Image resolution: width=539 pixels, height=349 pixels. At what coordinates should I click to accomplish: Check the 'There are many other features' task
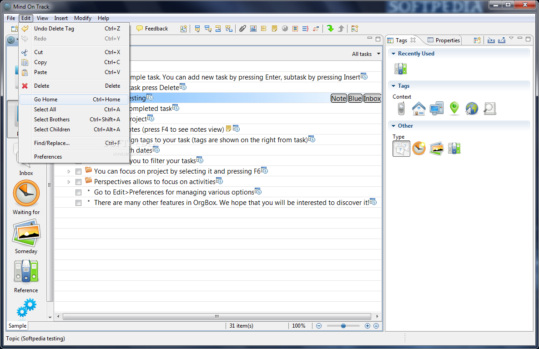click(78, 203)
